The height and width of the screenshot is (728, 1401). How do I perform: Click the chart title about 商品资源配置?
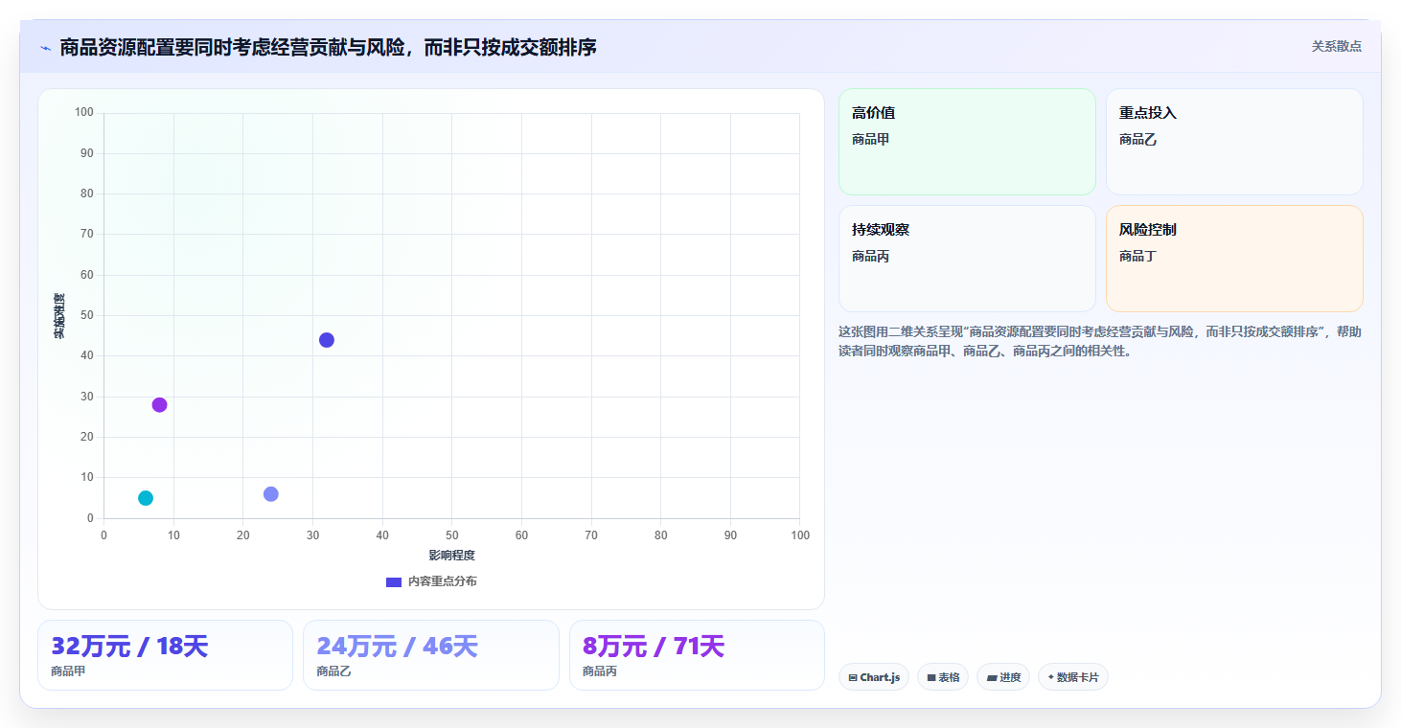click(328, 47)
